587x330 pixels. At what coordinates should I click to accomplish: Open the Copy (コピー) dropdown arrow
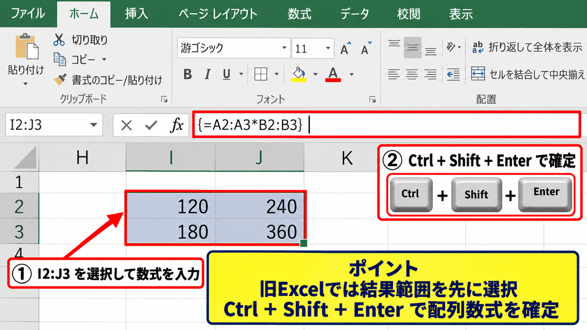[x=104, y=59]
